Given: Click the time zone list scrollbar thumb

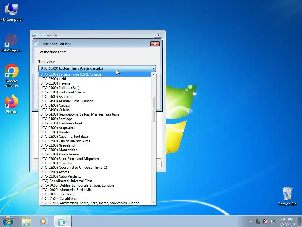Looking at the screenshot, I should click(x=153, y=109).
